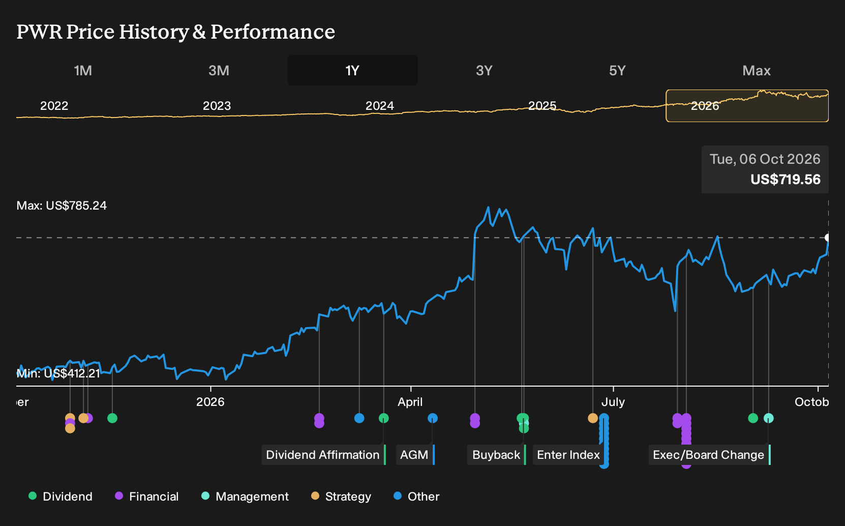
Task: Switch chart to the 3Y range
Action: coord(484,70)
